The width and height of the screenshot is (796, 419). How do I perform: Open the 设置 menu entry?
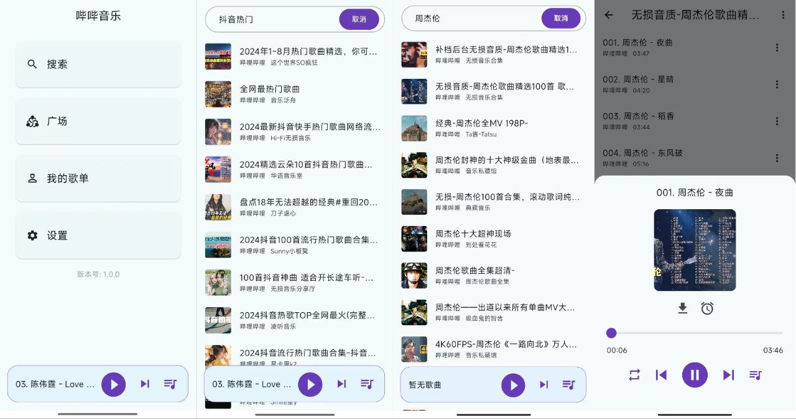coord(98,235)
